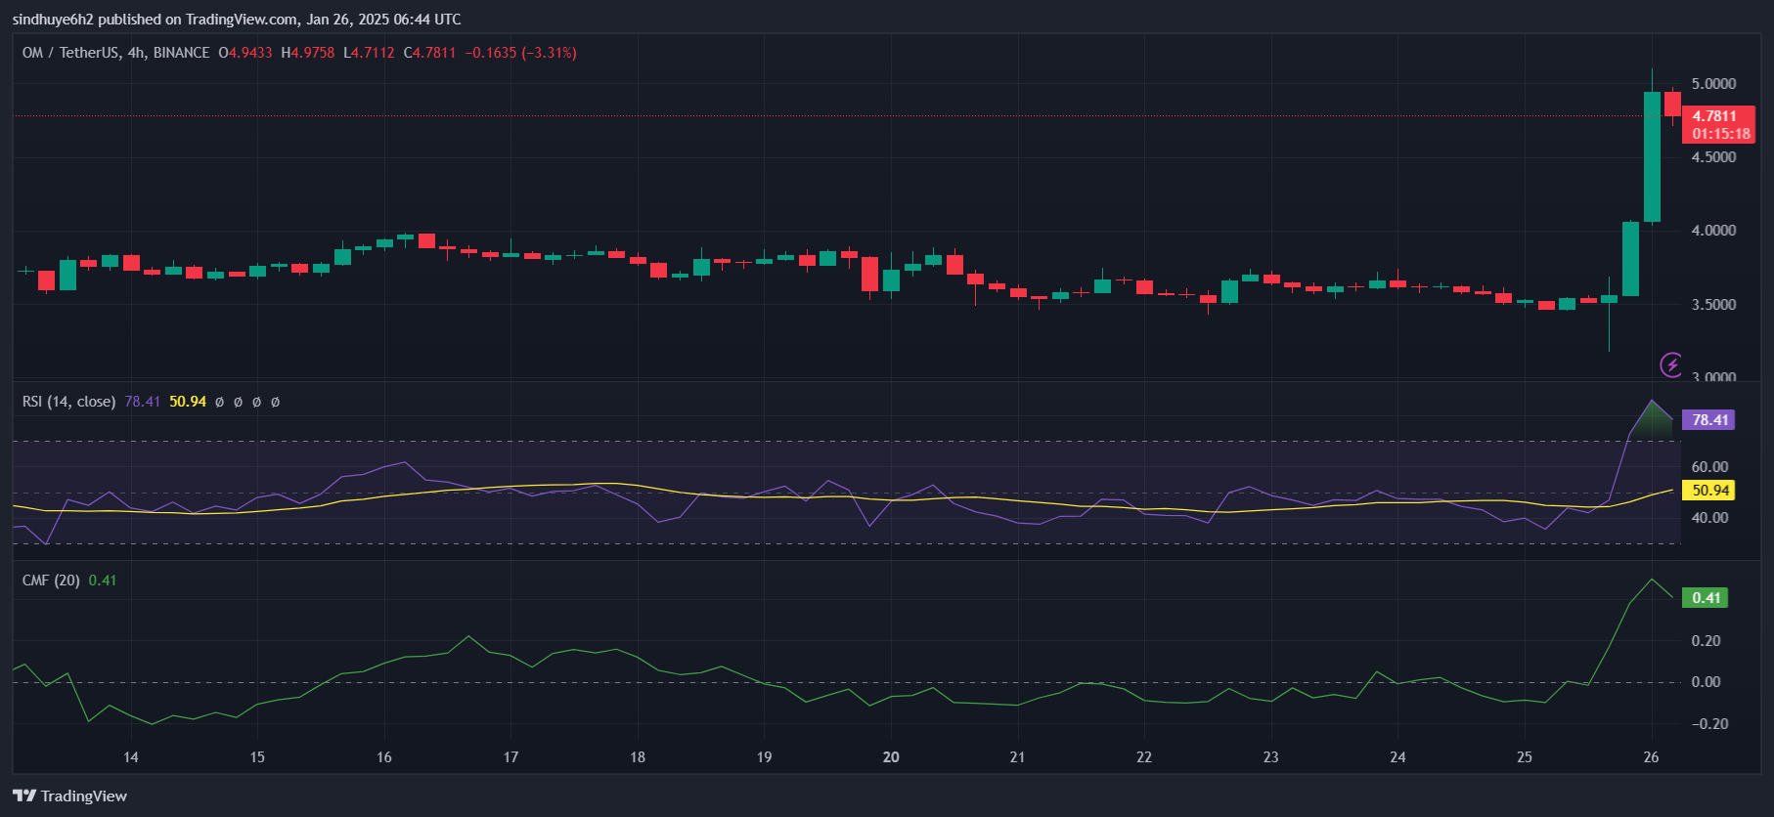Click the latest red candle near 5.0000
This screenshot has height=817, width=1774.
point(1673,104)
